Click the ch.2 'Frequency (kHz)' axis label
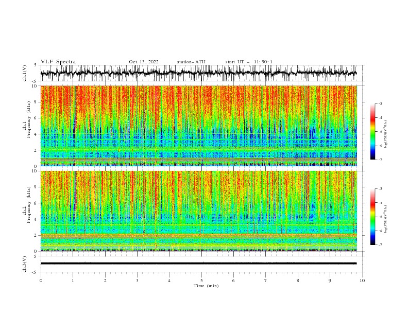The image size is (408, 315). 29,205
